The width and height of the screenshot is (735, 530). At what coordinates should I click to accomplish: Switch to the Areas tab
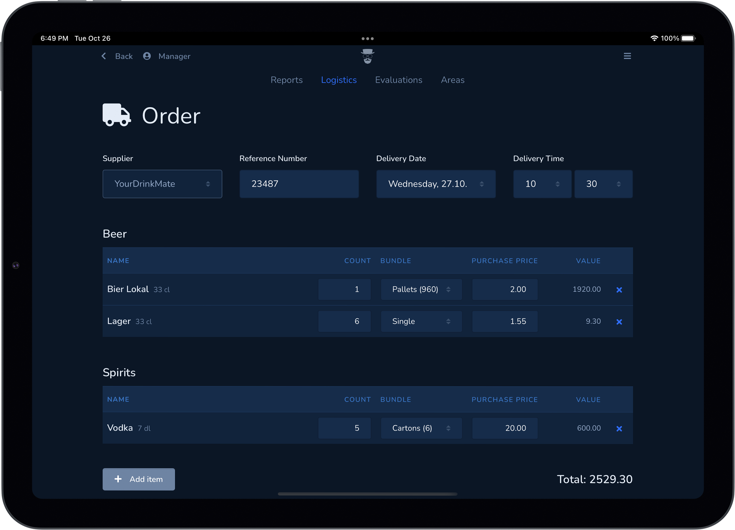(452, 80)
